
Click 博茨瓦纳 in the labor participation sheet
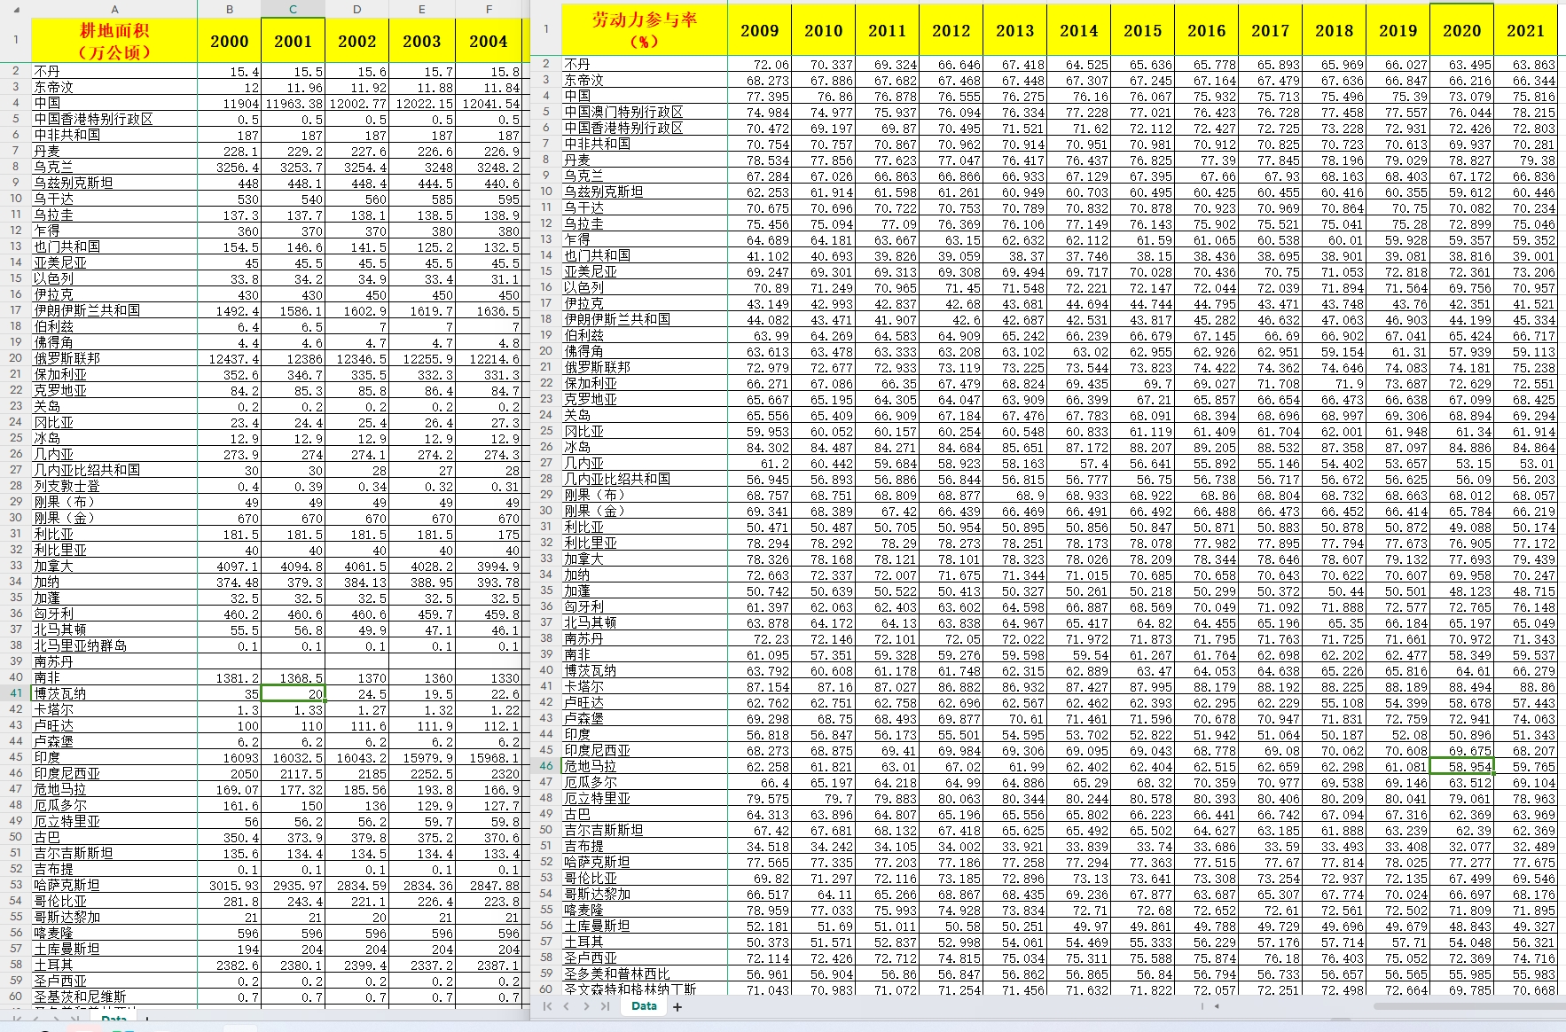645,670
